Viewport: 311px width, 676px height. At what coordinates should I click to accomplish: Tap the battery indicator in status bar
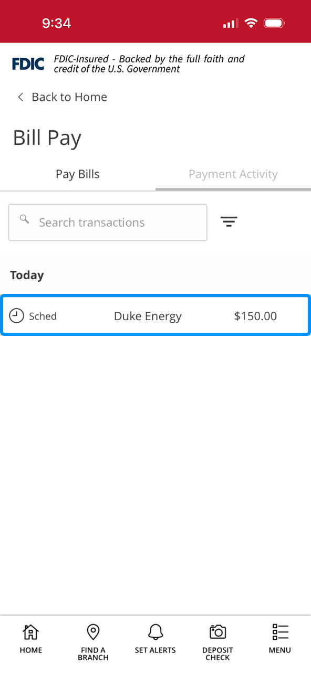(274, 23)
